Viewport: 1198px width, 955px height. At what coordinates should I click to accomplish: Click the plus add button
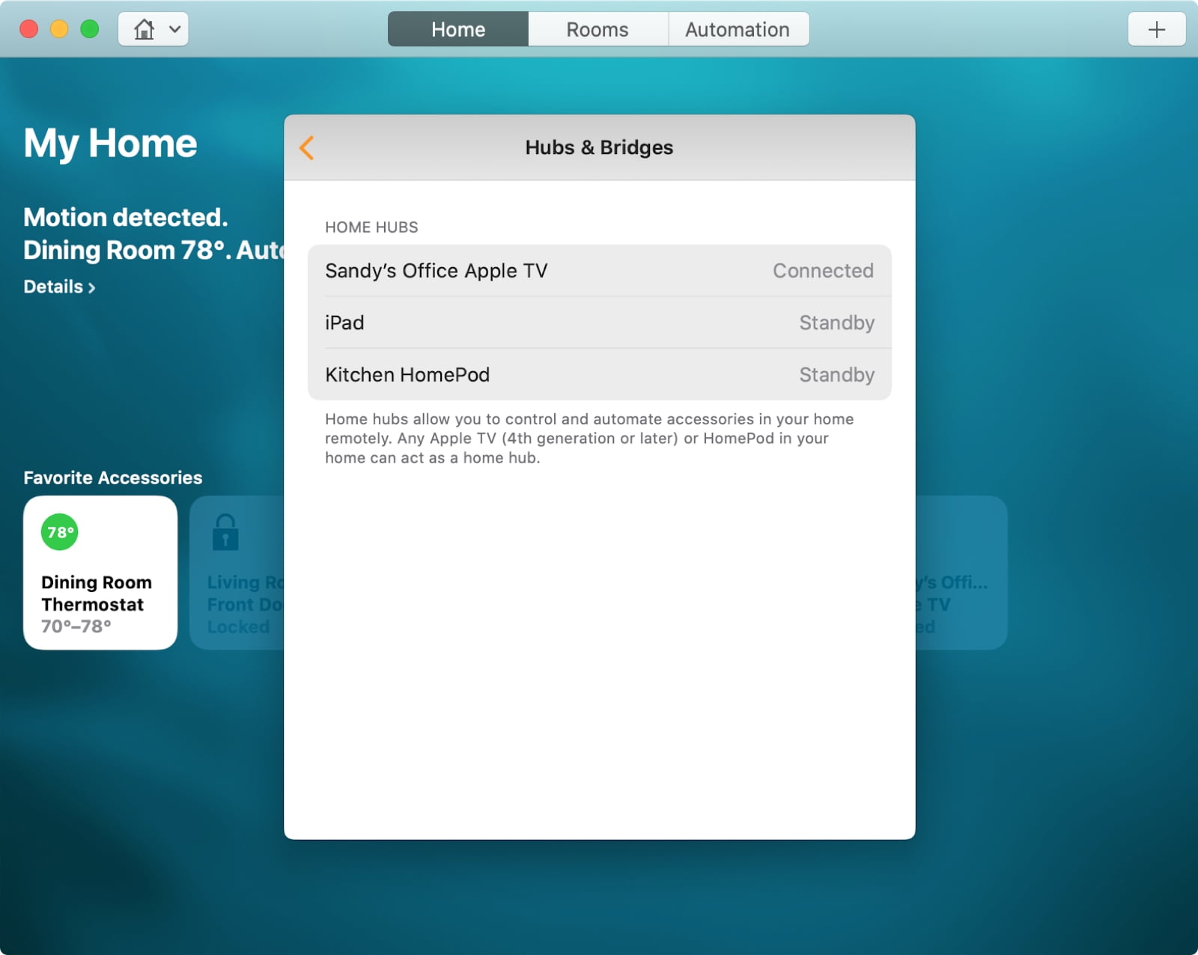coord(1156,30)
